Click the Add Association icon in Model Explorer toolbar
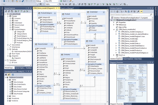This screenshot has width=158, height=105. (19, 11)
